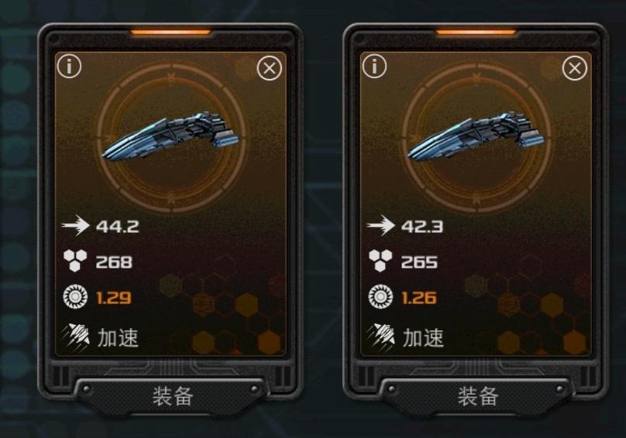Click the right card's 装备 equip button
626x438 pixels.
click(x=477, y=395)
